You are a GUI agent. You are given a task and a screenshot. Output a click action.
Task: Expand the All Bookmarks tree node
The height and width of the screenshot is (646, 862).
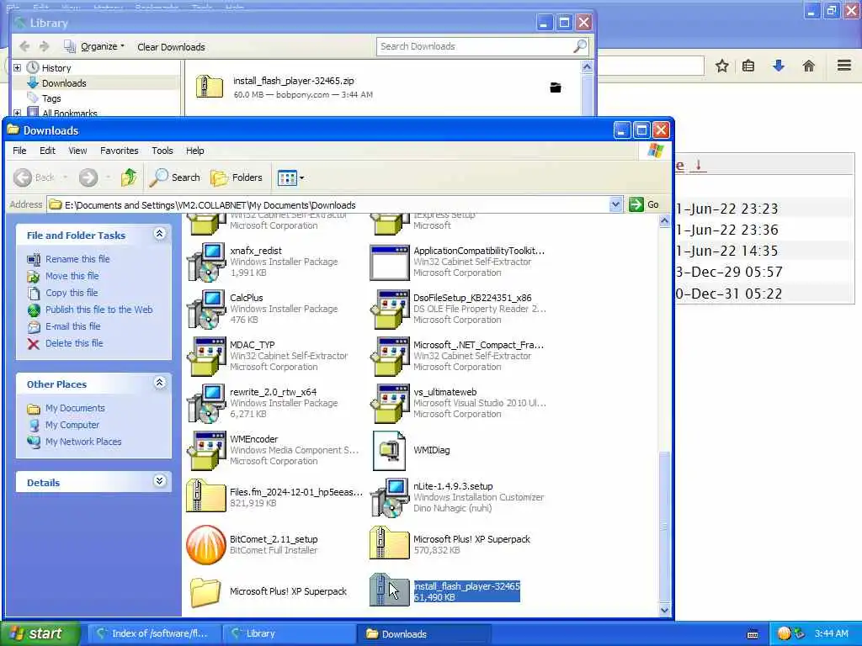[17, 114]
